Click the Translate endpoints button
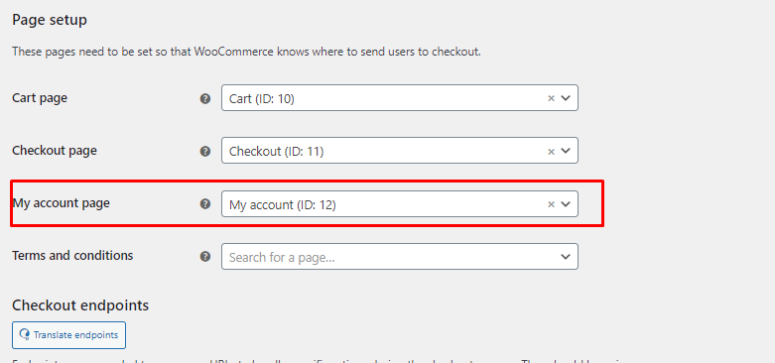775x363 pixels. [x=68, y=335]
